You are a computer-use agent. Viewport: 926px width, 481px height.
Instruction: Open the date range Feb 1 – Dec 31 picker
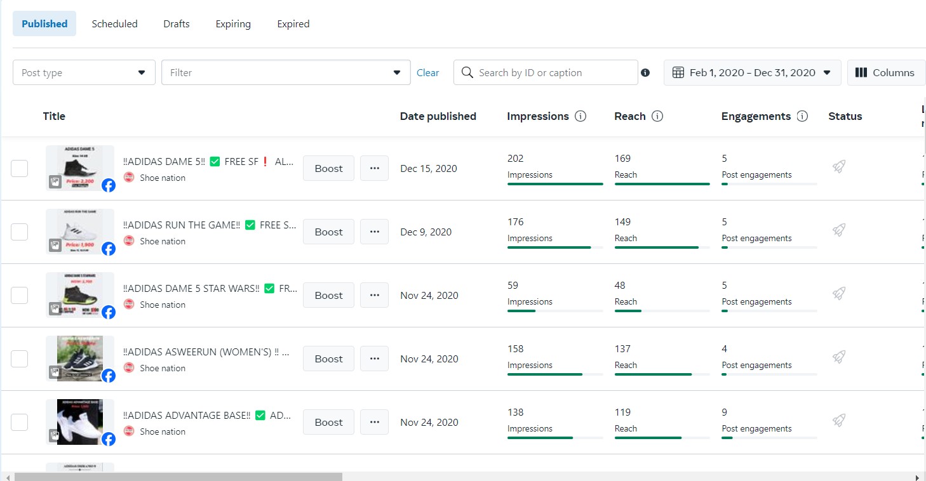point(753,72)
